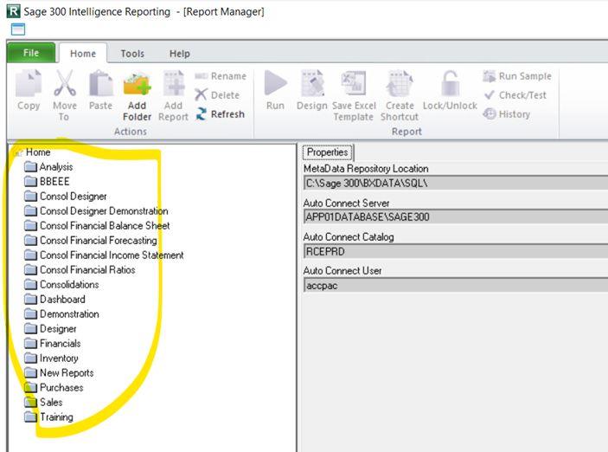608x452 pixels.
Task: Run the selected report
Action: coord(275,90)
